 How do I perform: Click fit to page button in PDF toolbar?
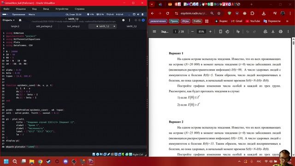pyautogui.click(x=220, y=31)
